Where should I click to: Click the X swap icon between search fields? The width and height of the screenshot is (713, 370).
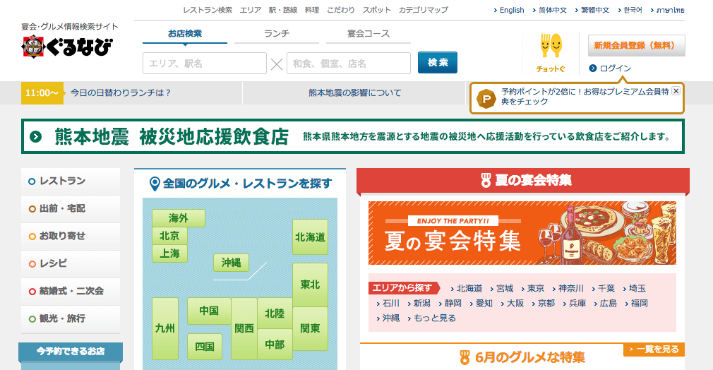pos(277,64)
